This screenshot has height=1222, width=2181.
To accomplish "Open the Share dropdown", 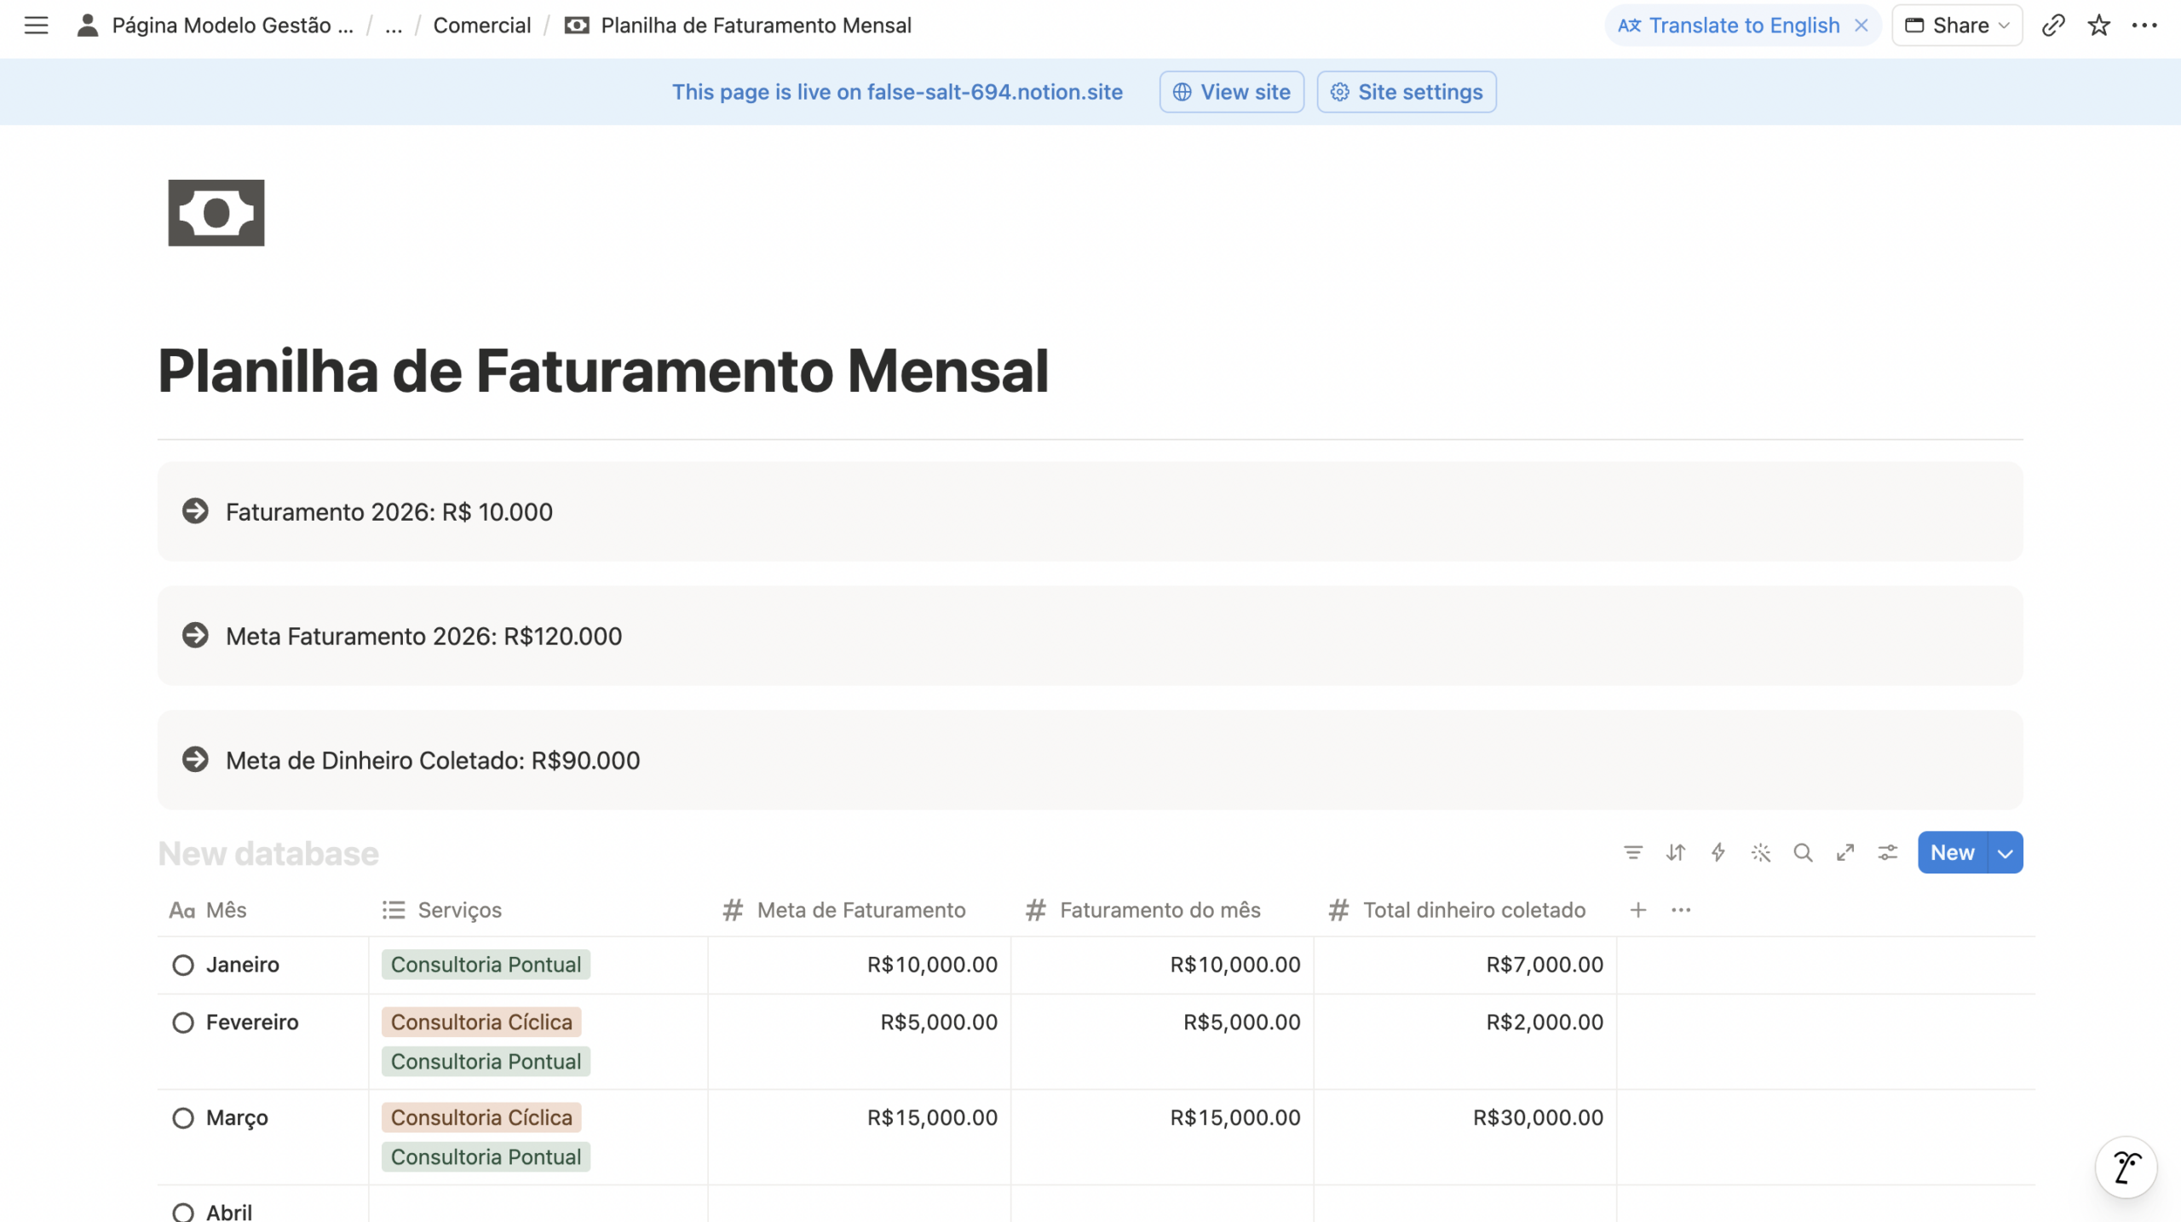I will 1957,26.
